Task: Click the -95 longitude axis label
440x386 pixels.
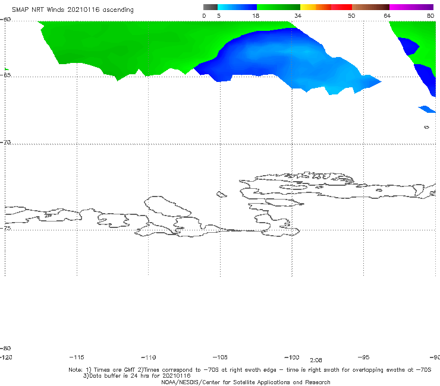Action: (364, 357)
